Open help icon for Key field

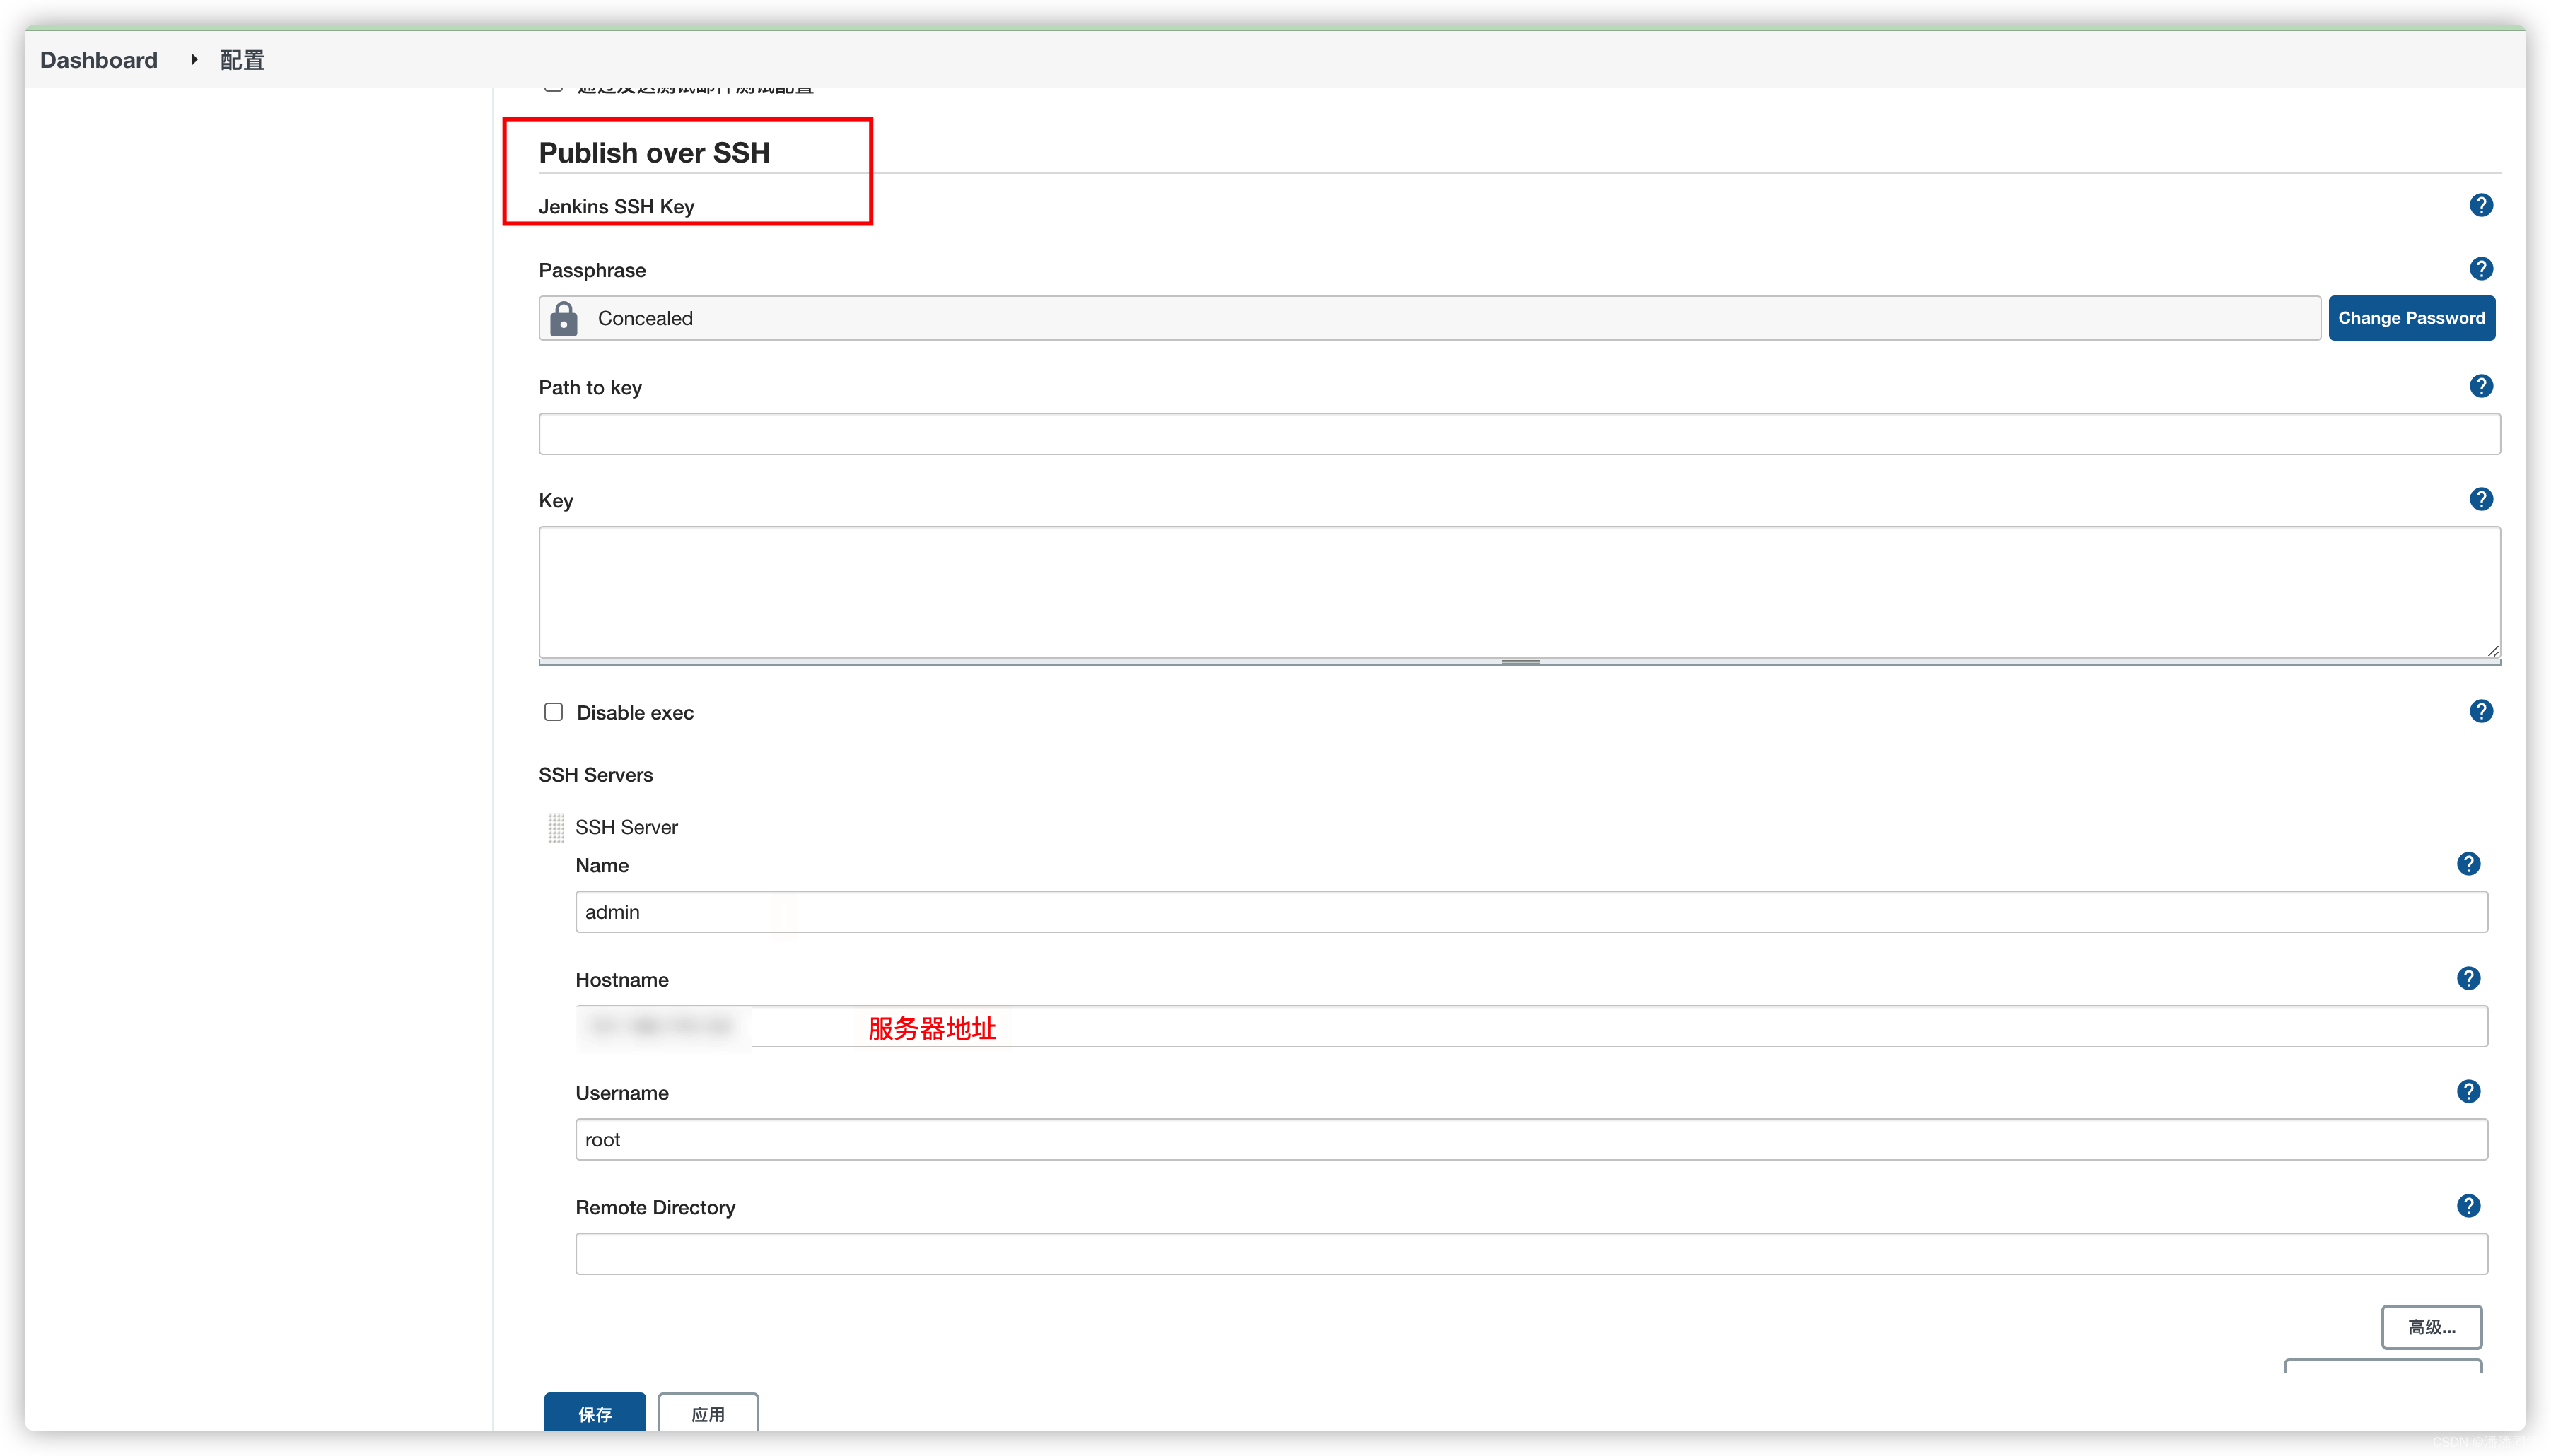tap(2480, 499)
